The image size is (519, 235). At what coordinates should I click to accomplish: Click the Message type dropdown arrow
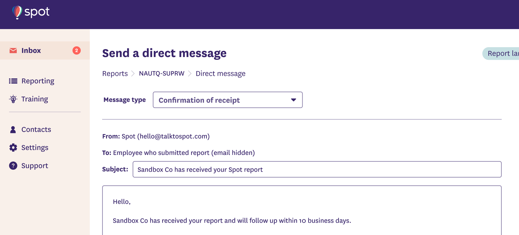(x=294, y=100)
